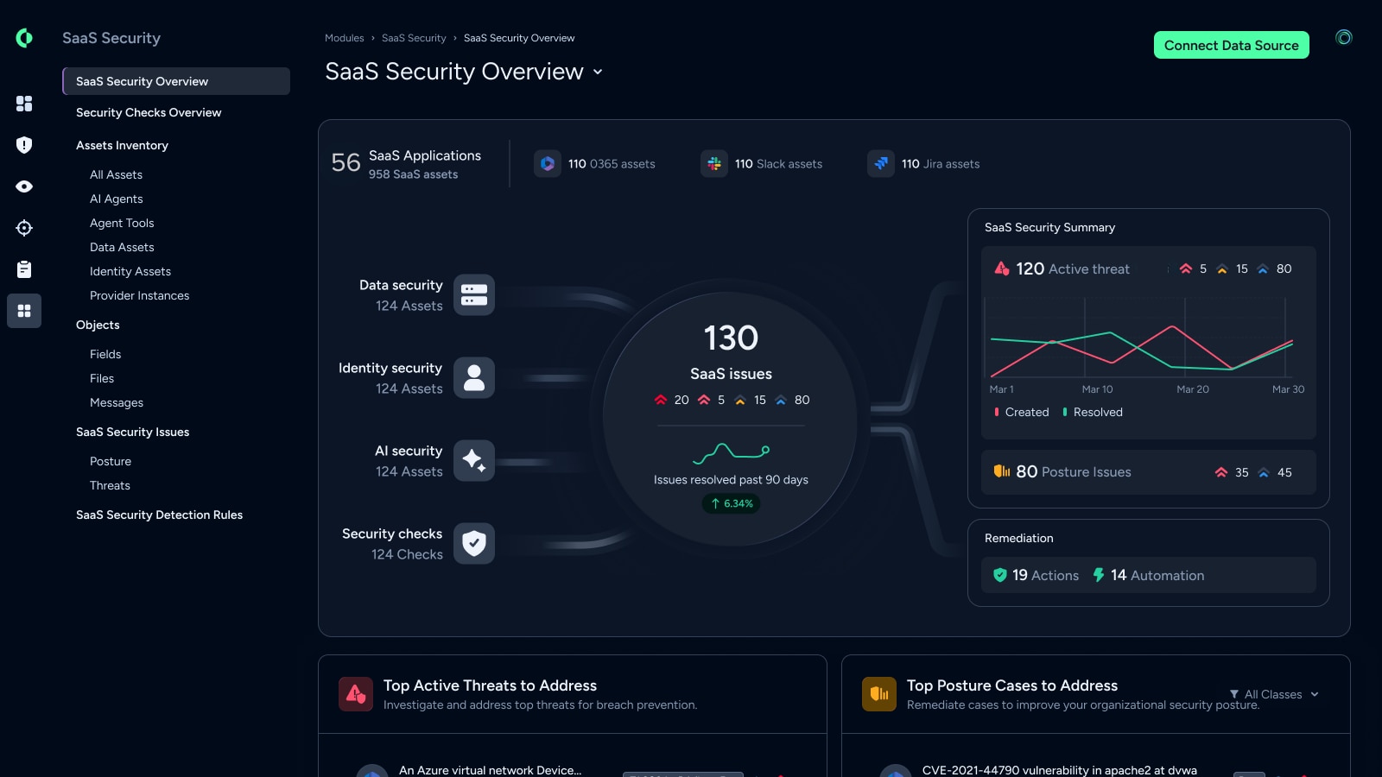Open the dashboard grid icon in sidebar
Viewport: 1382px width, 777px height.
pyautogui.click(x=24, y=104)
